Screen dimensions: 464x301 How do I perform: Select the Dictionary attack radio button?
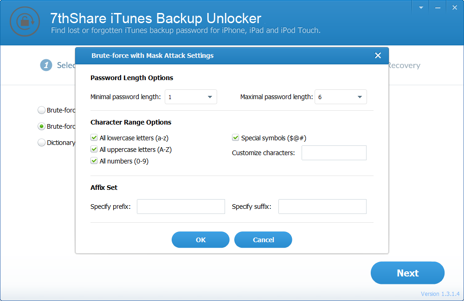point(41,143)
